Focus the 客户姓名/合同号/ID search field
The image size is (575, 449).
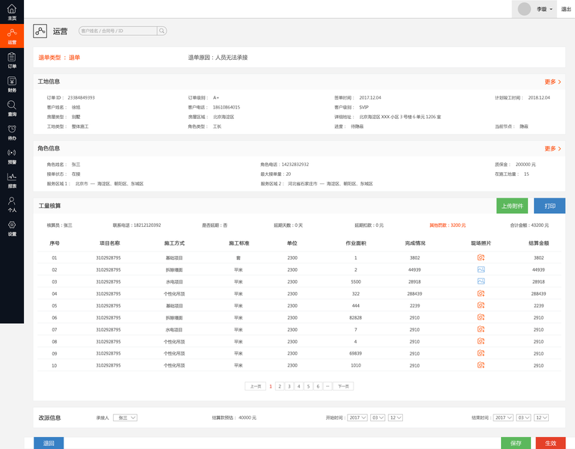point(117,31)
